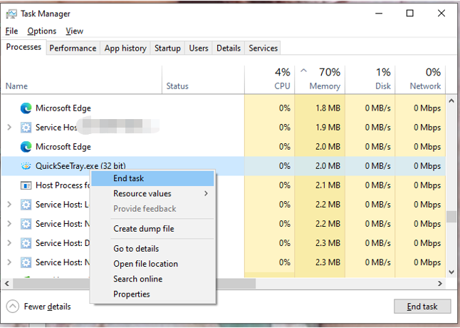Sort processes by the Network column
The image size is (460, 328).
click(420, 79)
